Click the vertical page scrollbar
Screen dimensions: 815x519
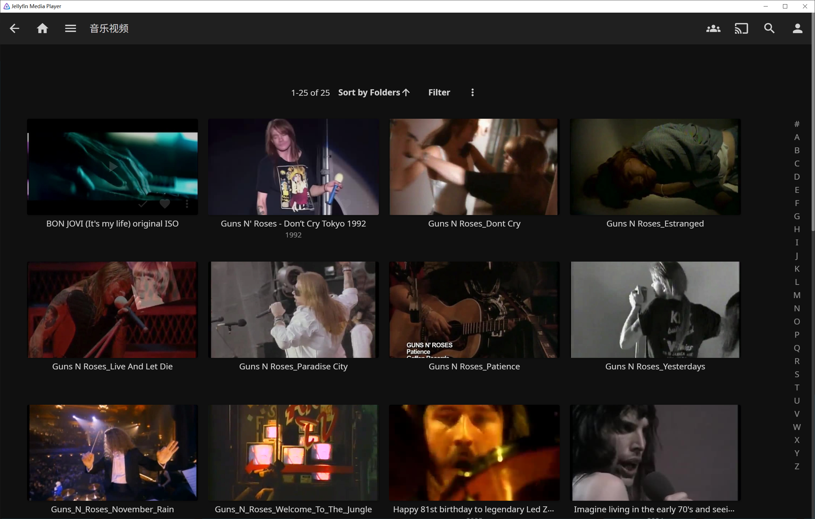(x=813, y=135)
